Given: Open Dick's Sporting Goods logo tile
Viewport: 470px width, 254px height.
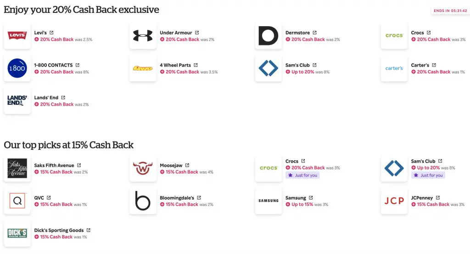Looking at the screenshot, I should click(x=17, y=233).
